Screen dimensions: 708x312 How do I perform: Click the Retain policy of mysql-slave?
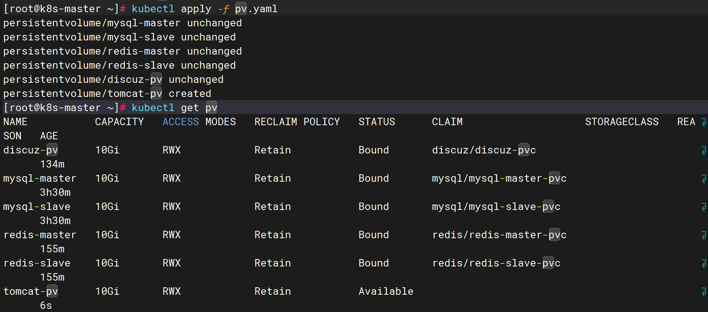click(273, 206)
